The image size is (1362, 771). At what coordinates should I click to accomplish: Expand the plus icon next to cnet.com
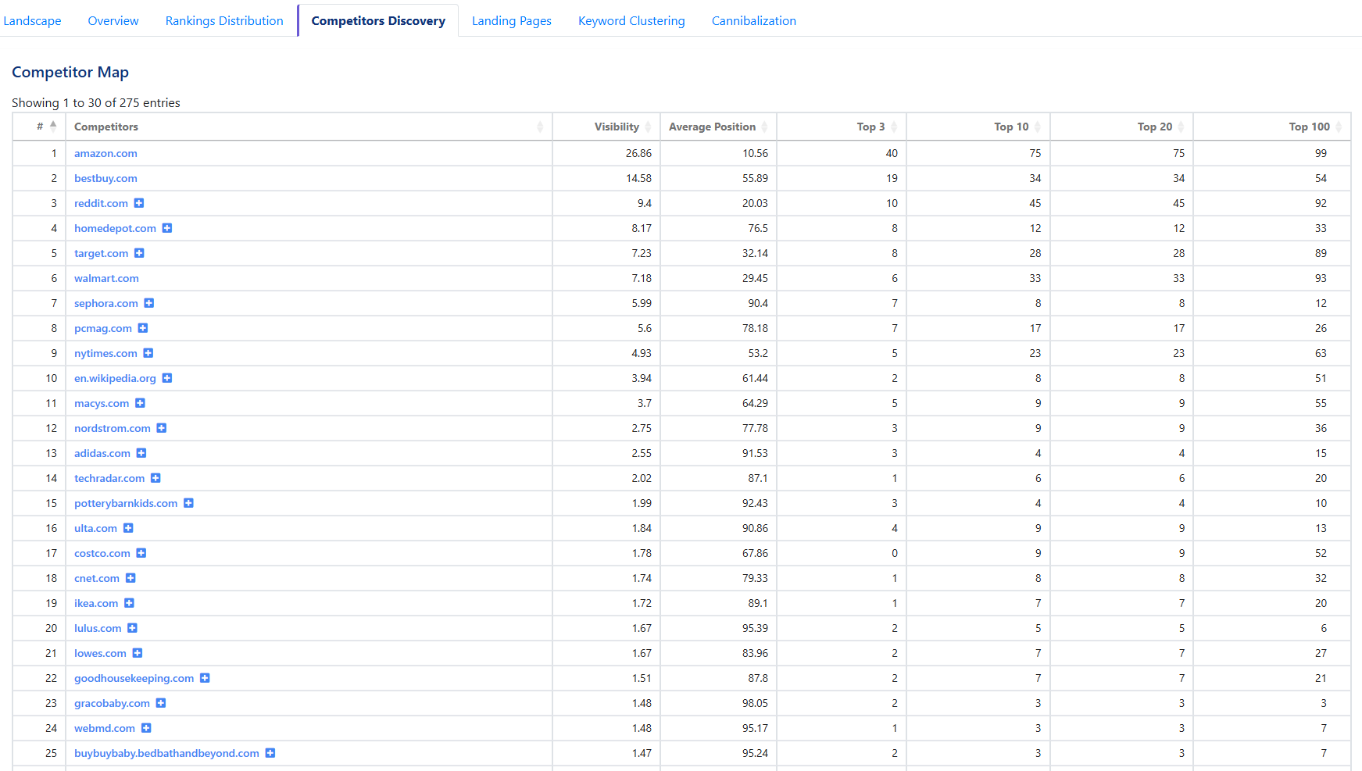pyautogui.click(x=130, y=578)
